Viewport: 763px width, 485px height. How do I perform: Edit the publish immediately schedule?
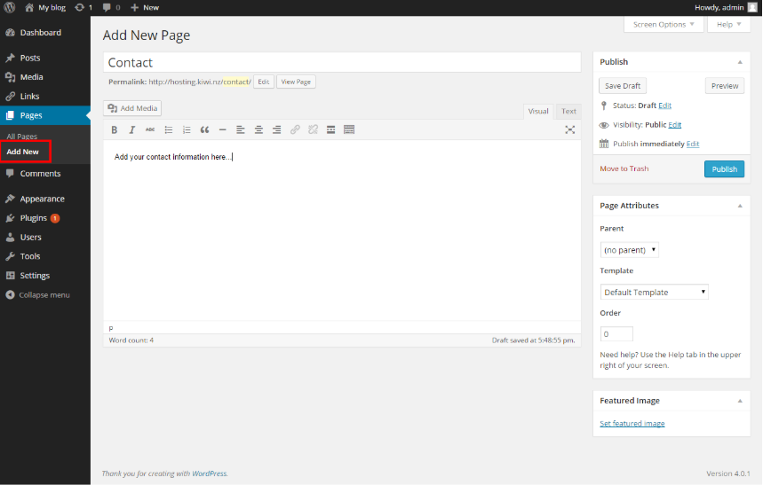693,144
